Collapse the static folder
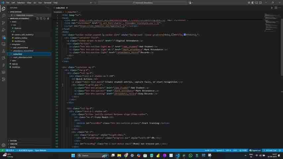 [x=14, y=22]
